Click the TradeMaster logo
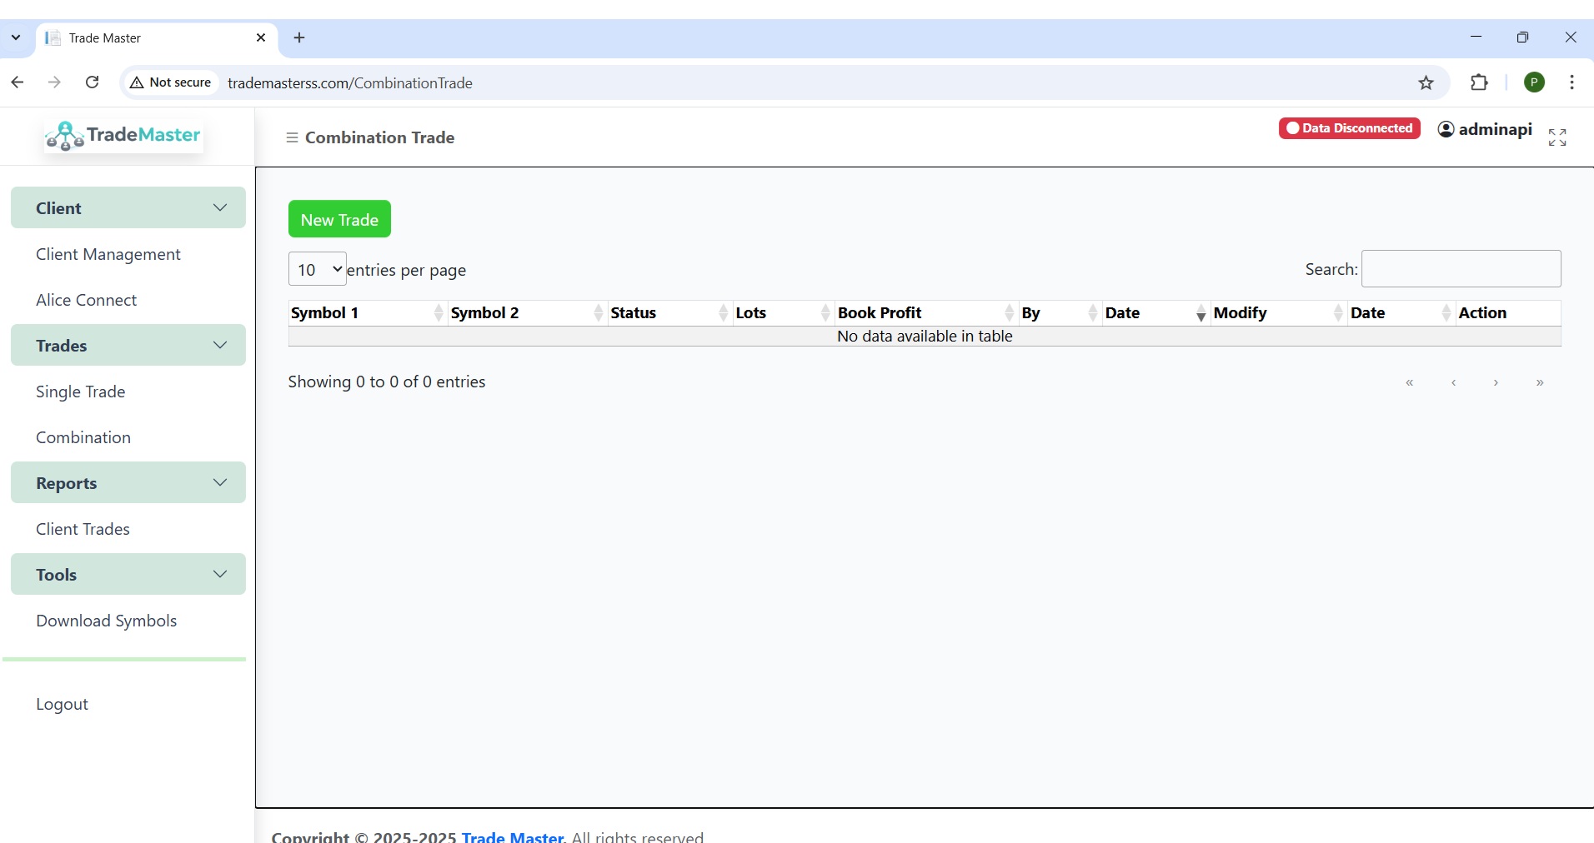 (x=123, y=136)
